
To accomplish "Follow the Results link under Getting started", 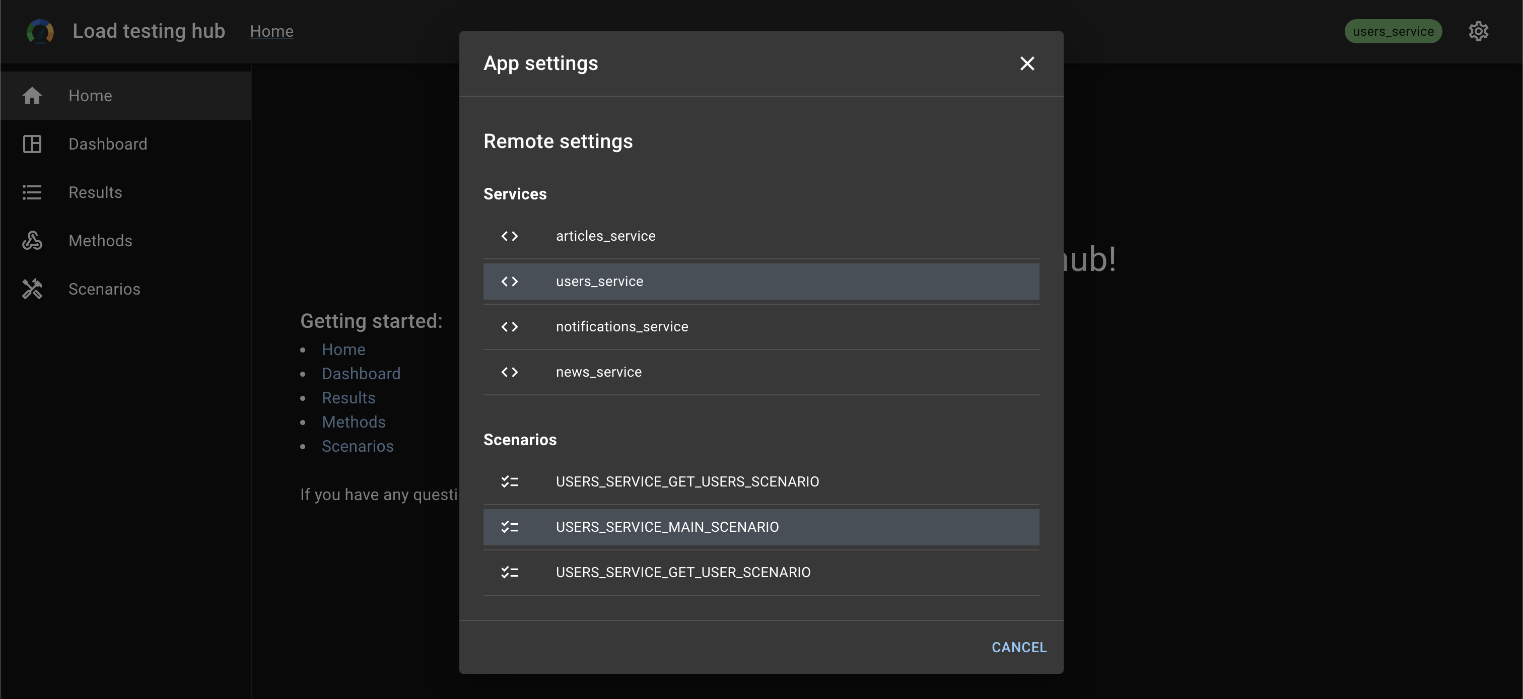I will point(348,398).
